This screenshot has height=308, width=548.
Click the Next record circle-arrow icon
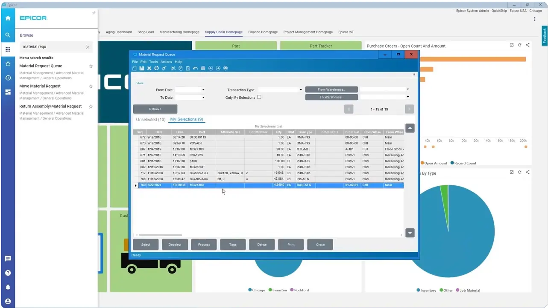(218, 68)
